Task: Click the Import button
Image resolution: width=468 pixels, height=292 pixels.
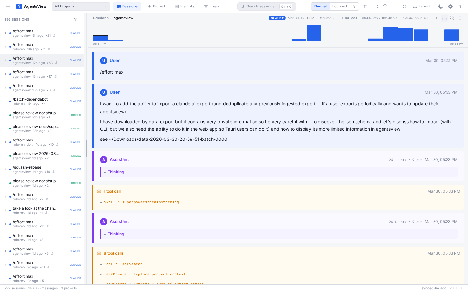Action: pos(422,6)
